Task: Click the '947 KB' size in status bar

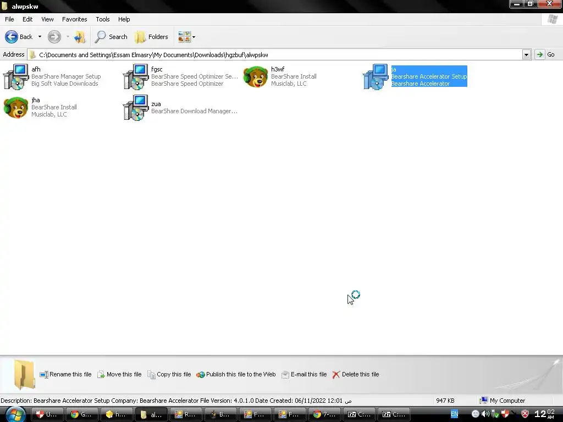Action: [445, 401]
